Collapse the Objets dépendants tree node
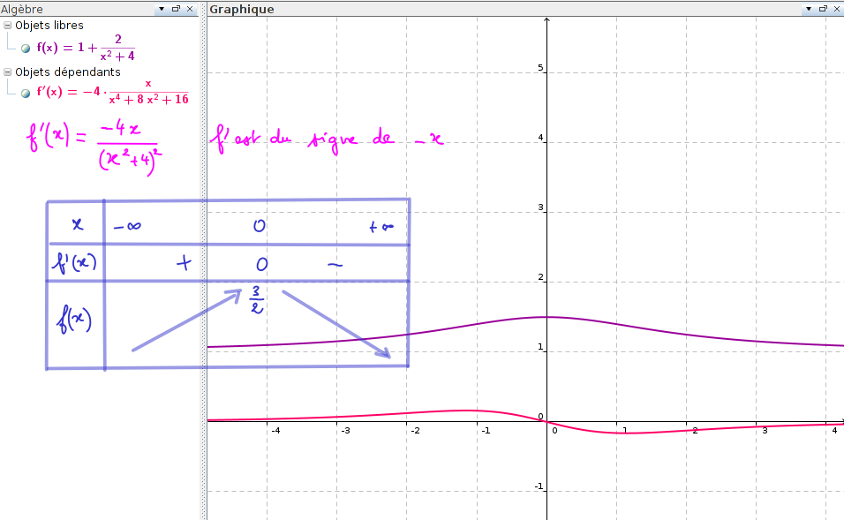This screenshot has height=520, width=844. pyautogui.click(x=8, y=72)
